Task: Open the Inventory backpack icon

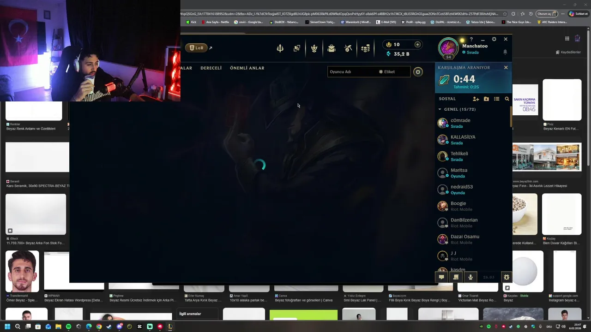Action: point(332,48)
